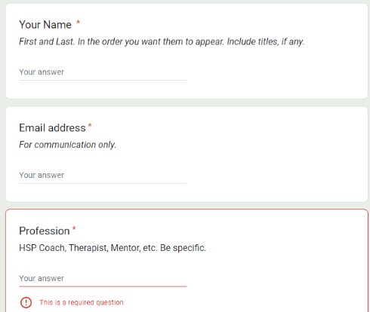Screen dimensions: 370x312
Task: Click the words 'Be specific.' in Profession hint
Action: pos(183,248)
